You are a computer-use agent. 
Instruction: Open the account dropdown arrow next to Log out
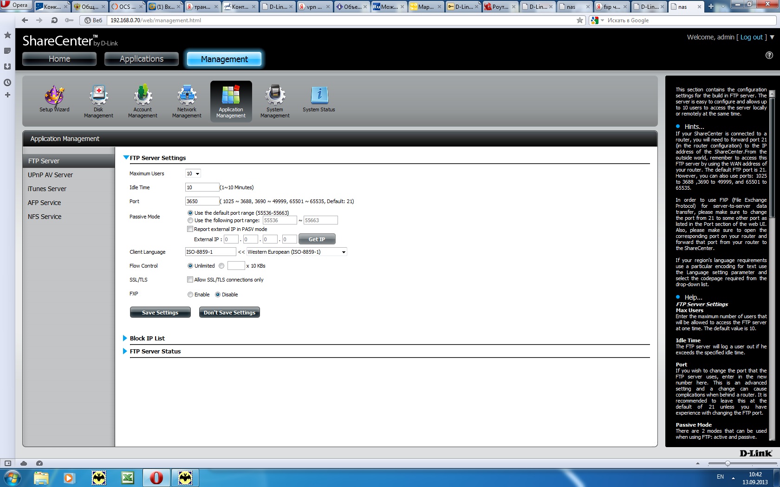772,37
